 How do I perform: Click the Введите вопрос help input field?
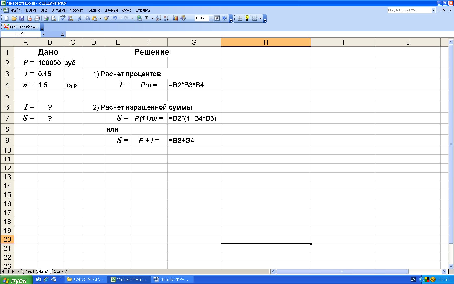[x=409, y=10]
